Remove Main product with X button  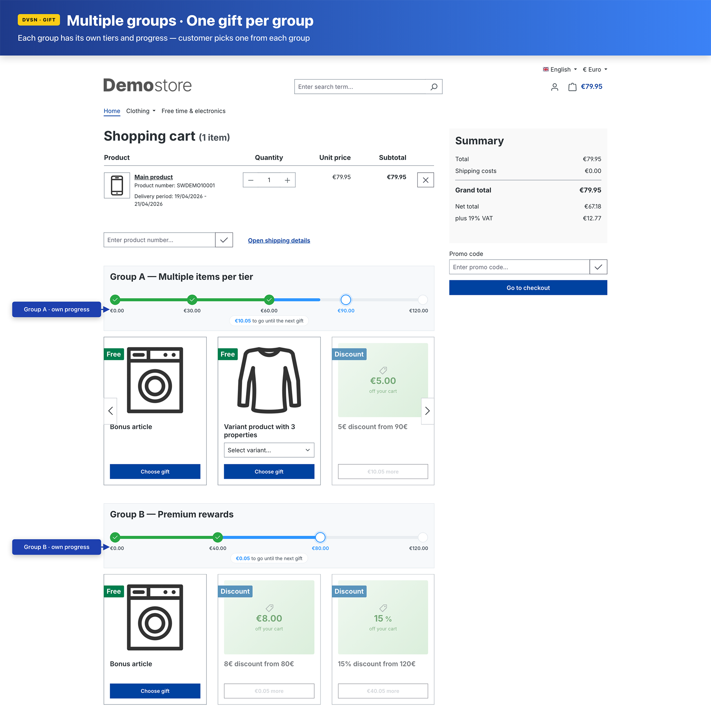tap(425, 180)
